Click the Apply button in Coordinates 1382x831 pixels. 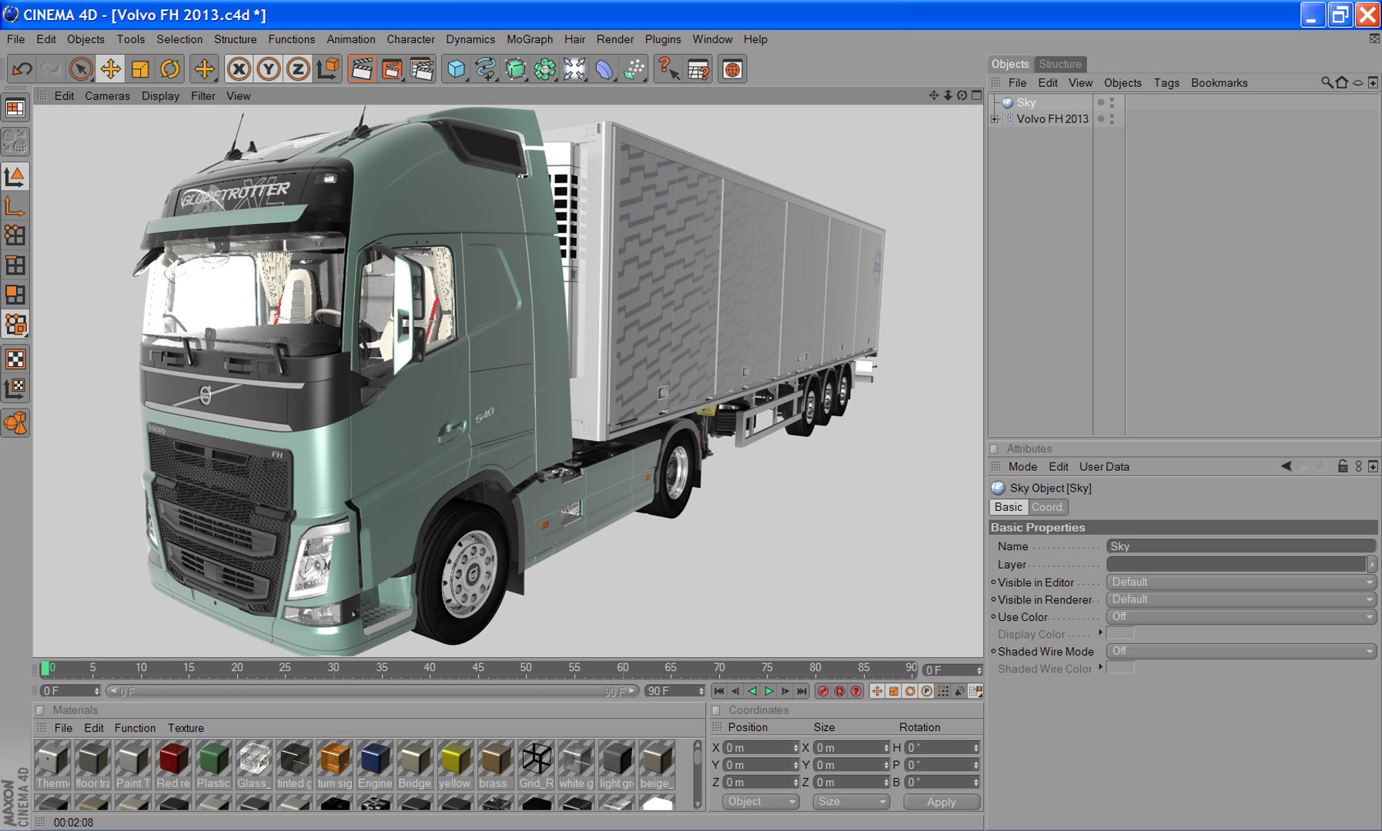point(942,802)
